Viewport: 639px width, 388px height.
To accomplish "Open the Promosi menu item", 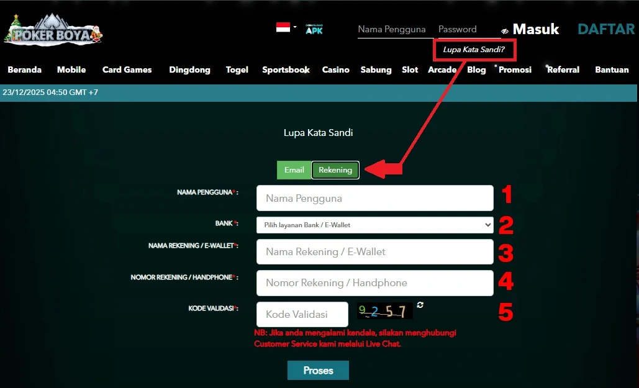I will tap(515, 70).
